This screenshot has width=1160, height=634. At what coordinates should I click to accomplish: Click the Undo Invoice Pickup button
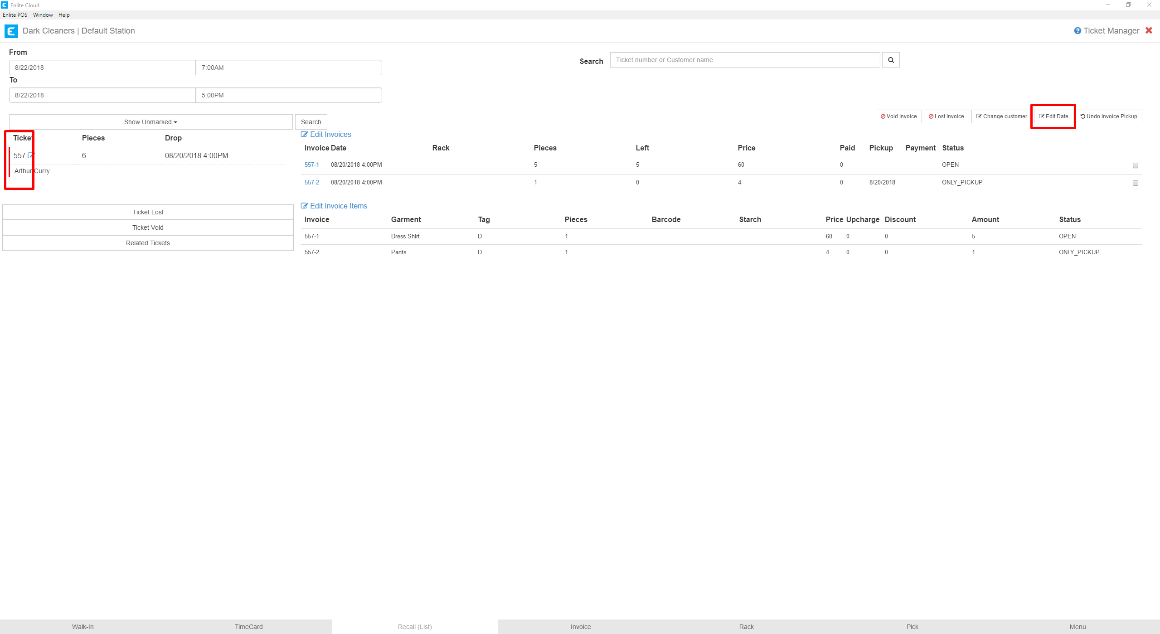(1108, 116)
